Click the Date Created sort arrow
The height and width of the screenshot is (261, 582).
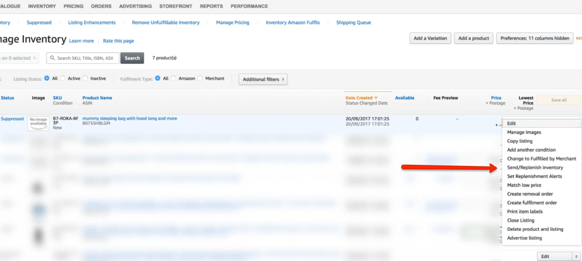coord(376,98)
